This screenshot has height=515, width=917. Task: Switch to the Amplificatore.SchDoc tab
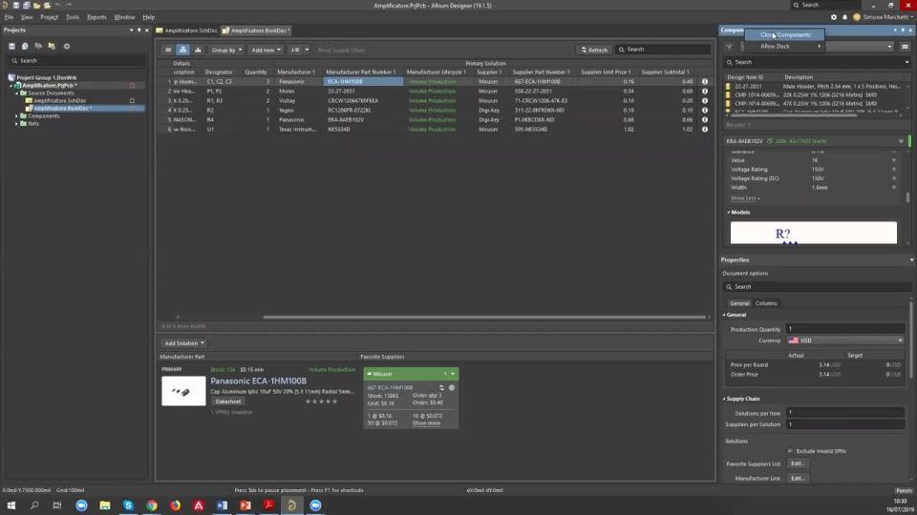pyautogui.click(x=187, y=31)
